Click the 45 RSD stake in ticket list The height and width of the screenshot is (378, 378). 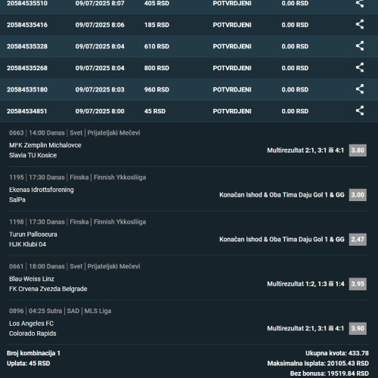click(x=155, y=111)
